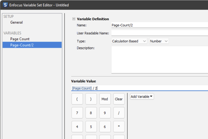This screenshot has height=139, width=208.
Task: Open the Add Variable dropdown
Action: tap(142, 97)
